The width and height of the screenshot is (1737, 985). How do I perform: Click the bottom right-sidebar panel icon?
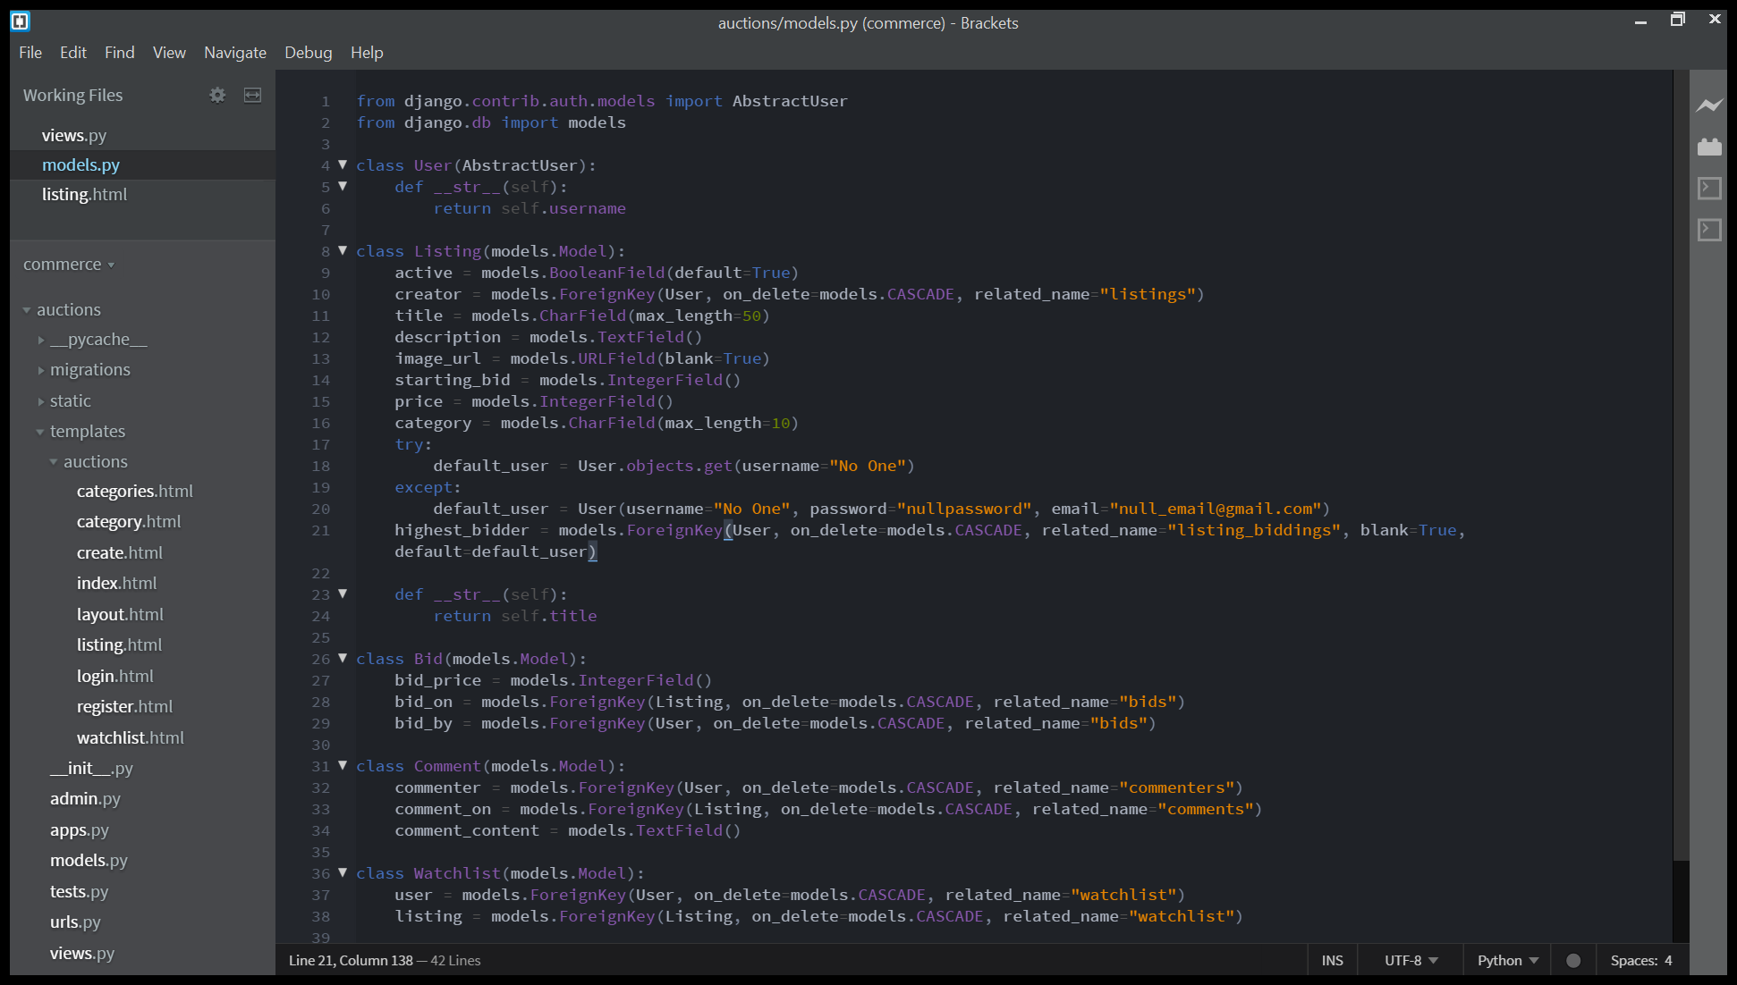click(1709, 231)
